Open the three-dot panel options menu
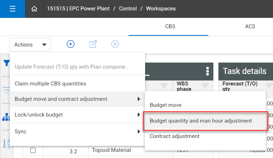This screenshot has width=273, height=158. (207, 71)
